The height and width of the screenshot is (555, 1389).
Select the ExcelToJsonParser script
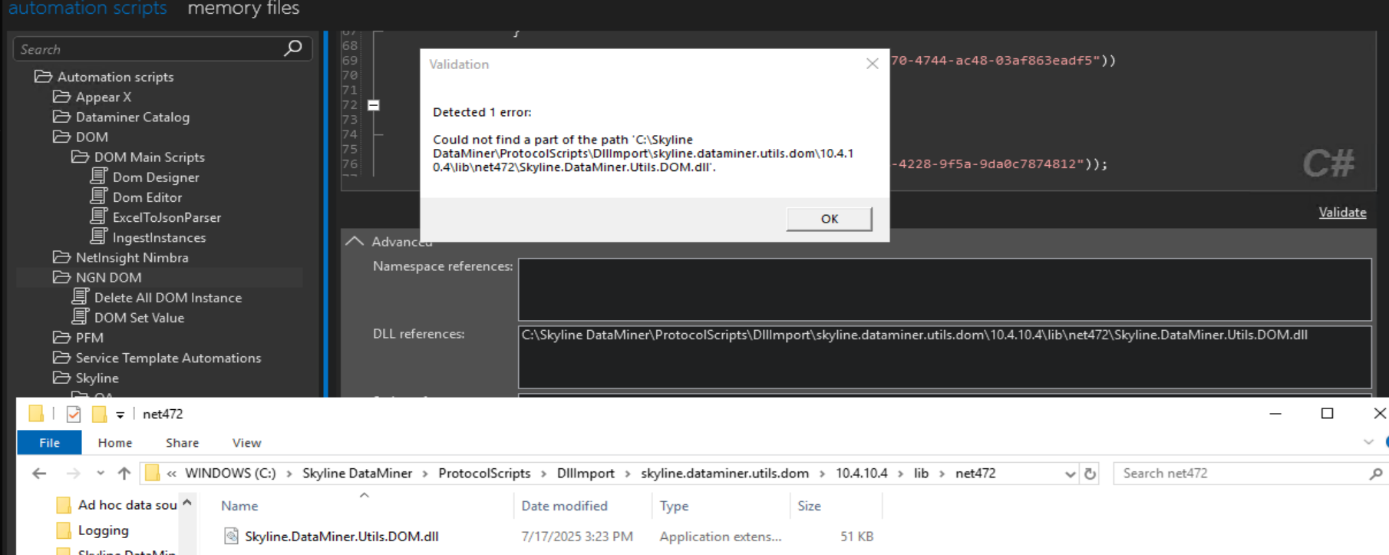click(167, 217)
